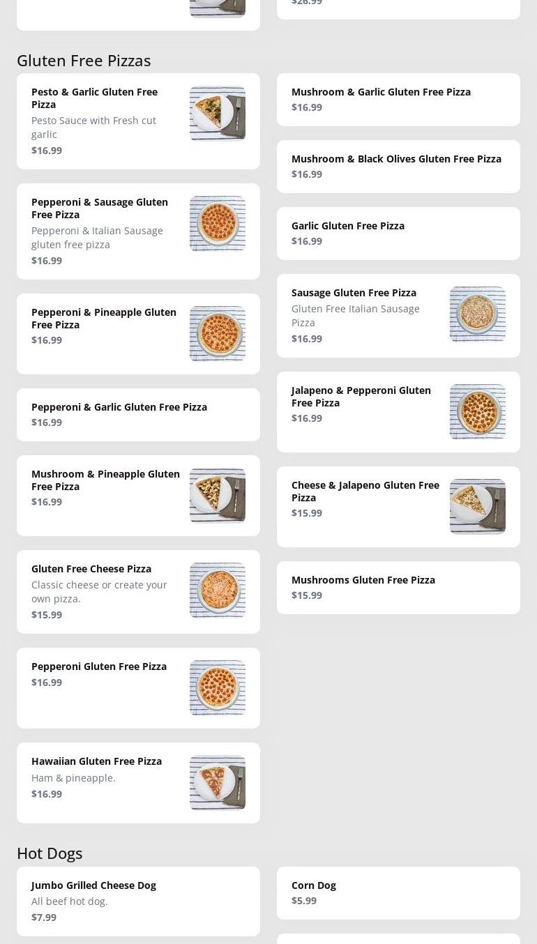
Task: Select Pepperoni & Pineapple pizza thumbnail
Action: tap(217, 334)
